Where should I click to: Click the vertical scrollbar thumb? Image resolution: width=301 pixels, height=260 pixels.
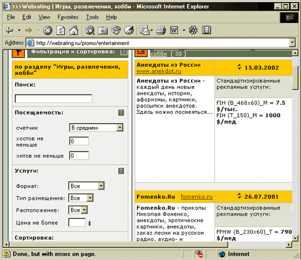click(295, 77)
